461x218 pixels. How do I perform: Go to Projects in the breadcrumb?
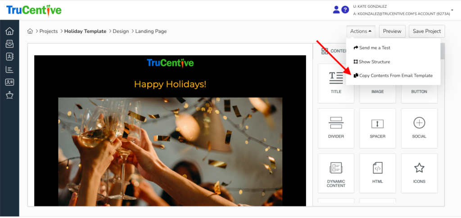[x=48, y=31]
